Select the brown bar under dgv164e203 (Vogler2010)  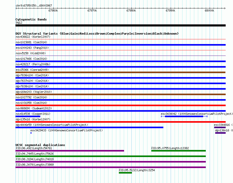(x=120, y=94)
